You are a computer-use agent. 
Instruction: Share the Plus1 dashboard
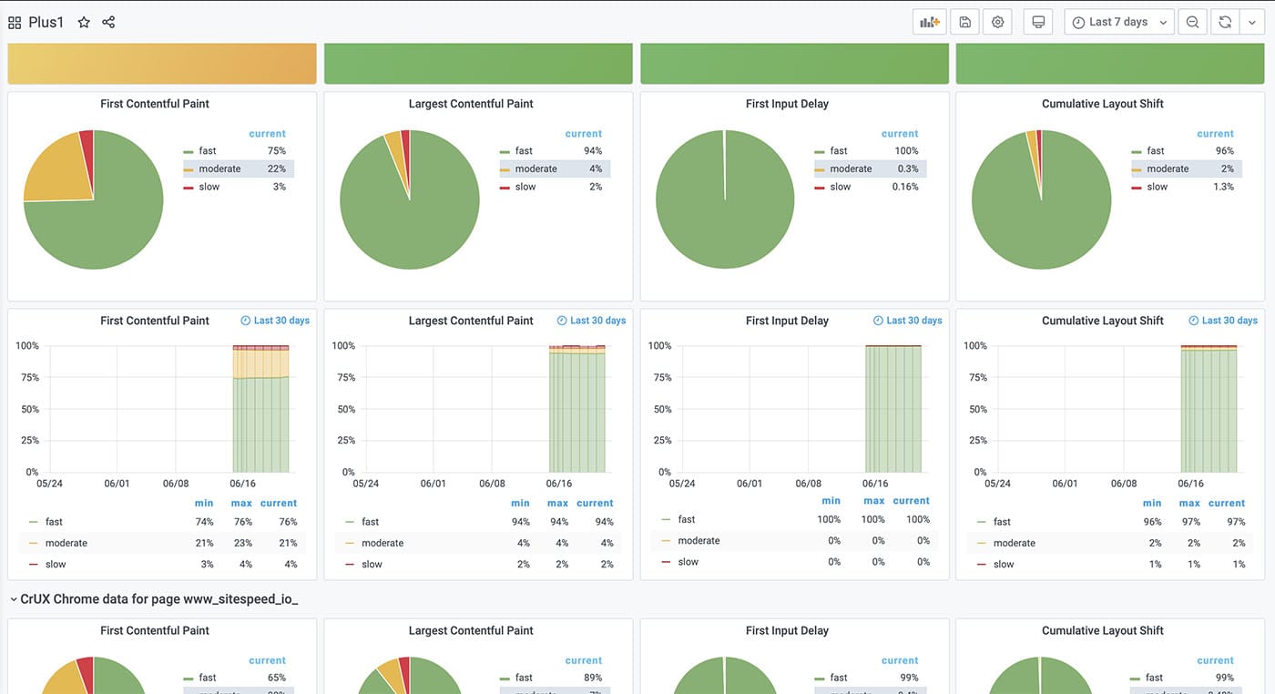(x=108, y=22)
